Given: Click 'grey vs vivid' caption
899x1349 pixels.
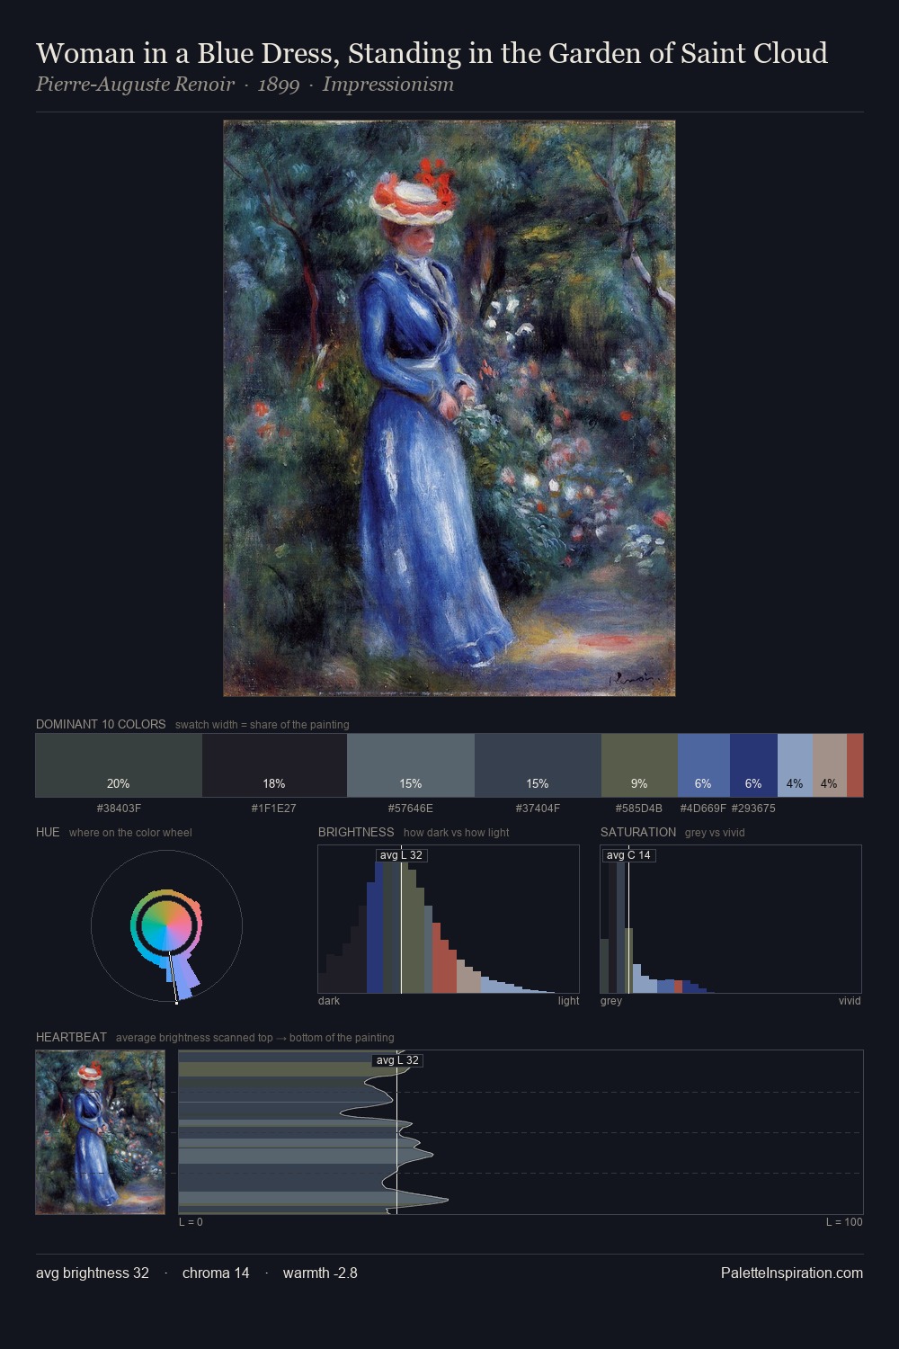Looking at the screenshot, I should [x=715, y=833].
